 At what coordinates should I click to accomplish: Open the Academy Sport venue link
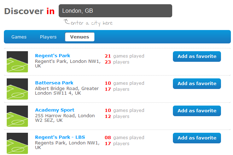[54, 110]
